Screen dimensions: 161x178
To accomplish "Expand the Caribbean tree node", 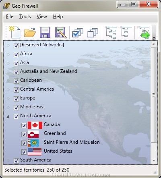I will tap(8, 81).
